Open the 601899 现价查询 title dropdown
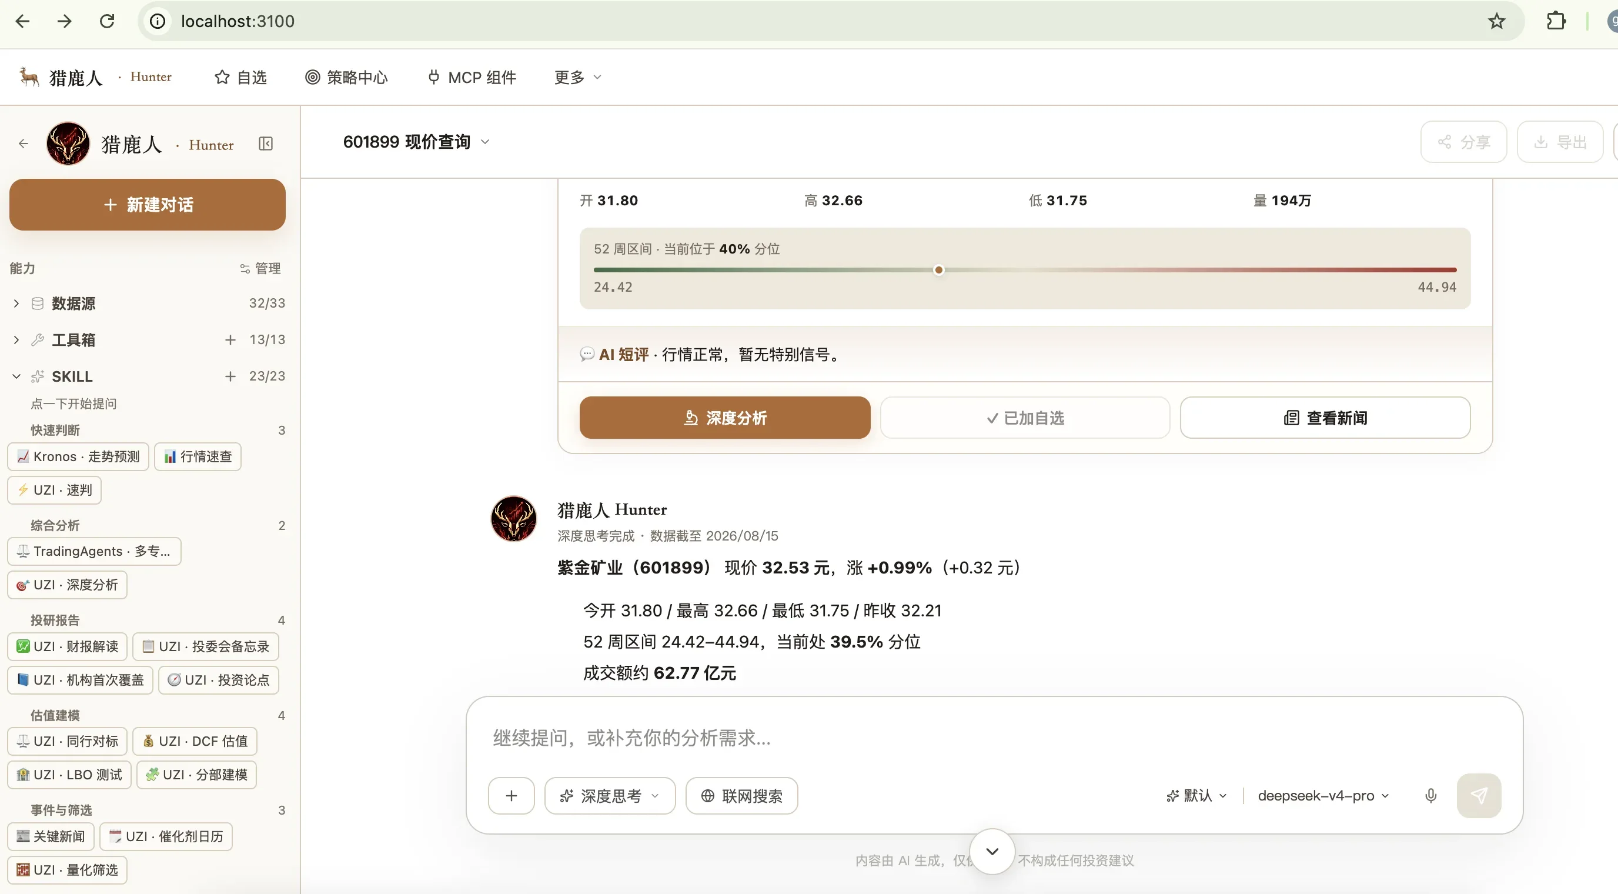This screenshot has height=894, width=1618. click(416, 142)
